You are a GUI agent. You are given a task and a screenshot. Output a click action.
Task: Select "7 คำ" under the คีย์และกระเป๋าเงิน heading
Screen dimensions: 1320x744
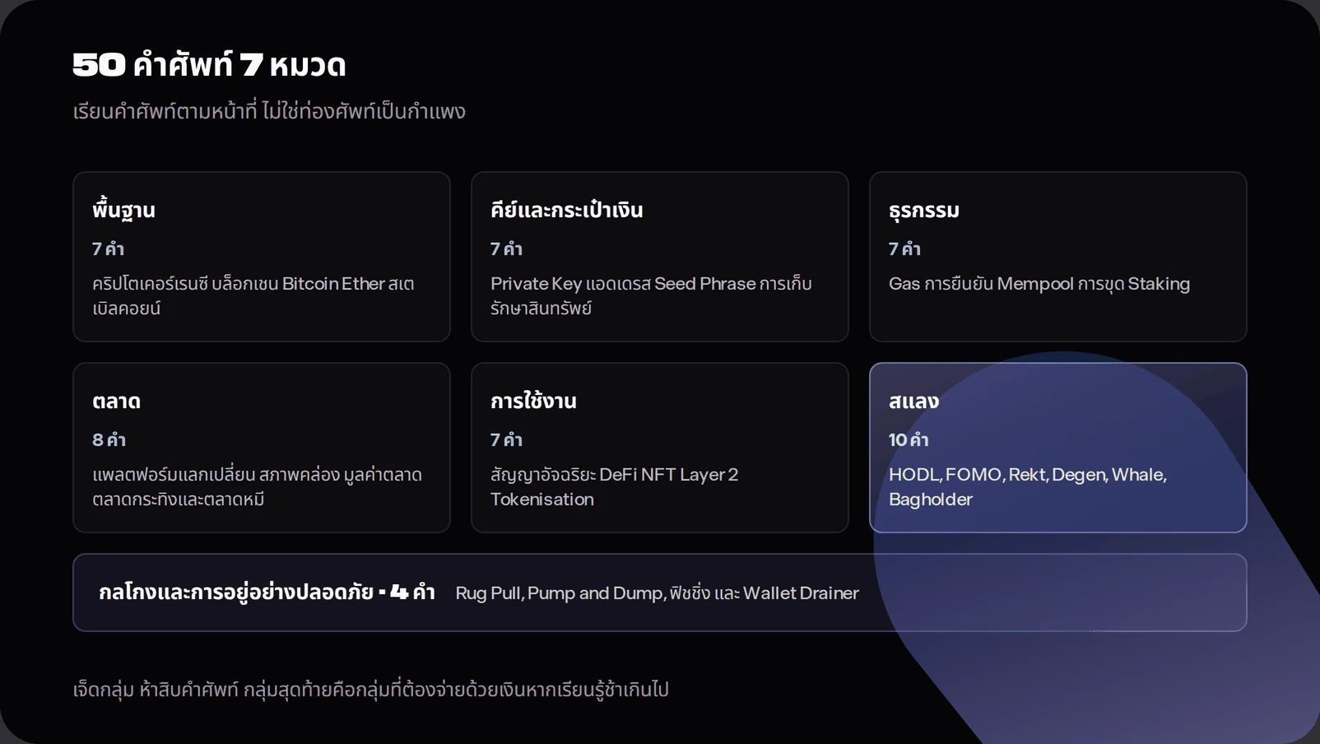[x=506, y=249]
